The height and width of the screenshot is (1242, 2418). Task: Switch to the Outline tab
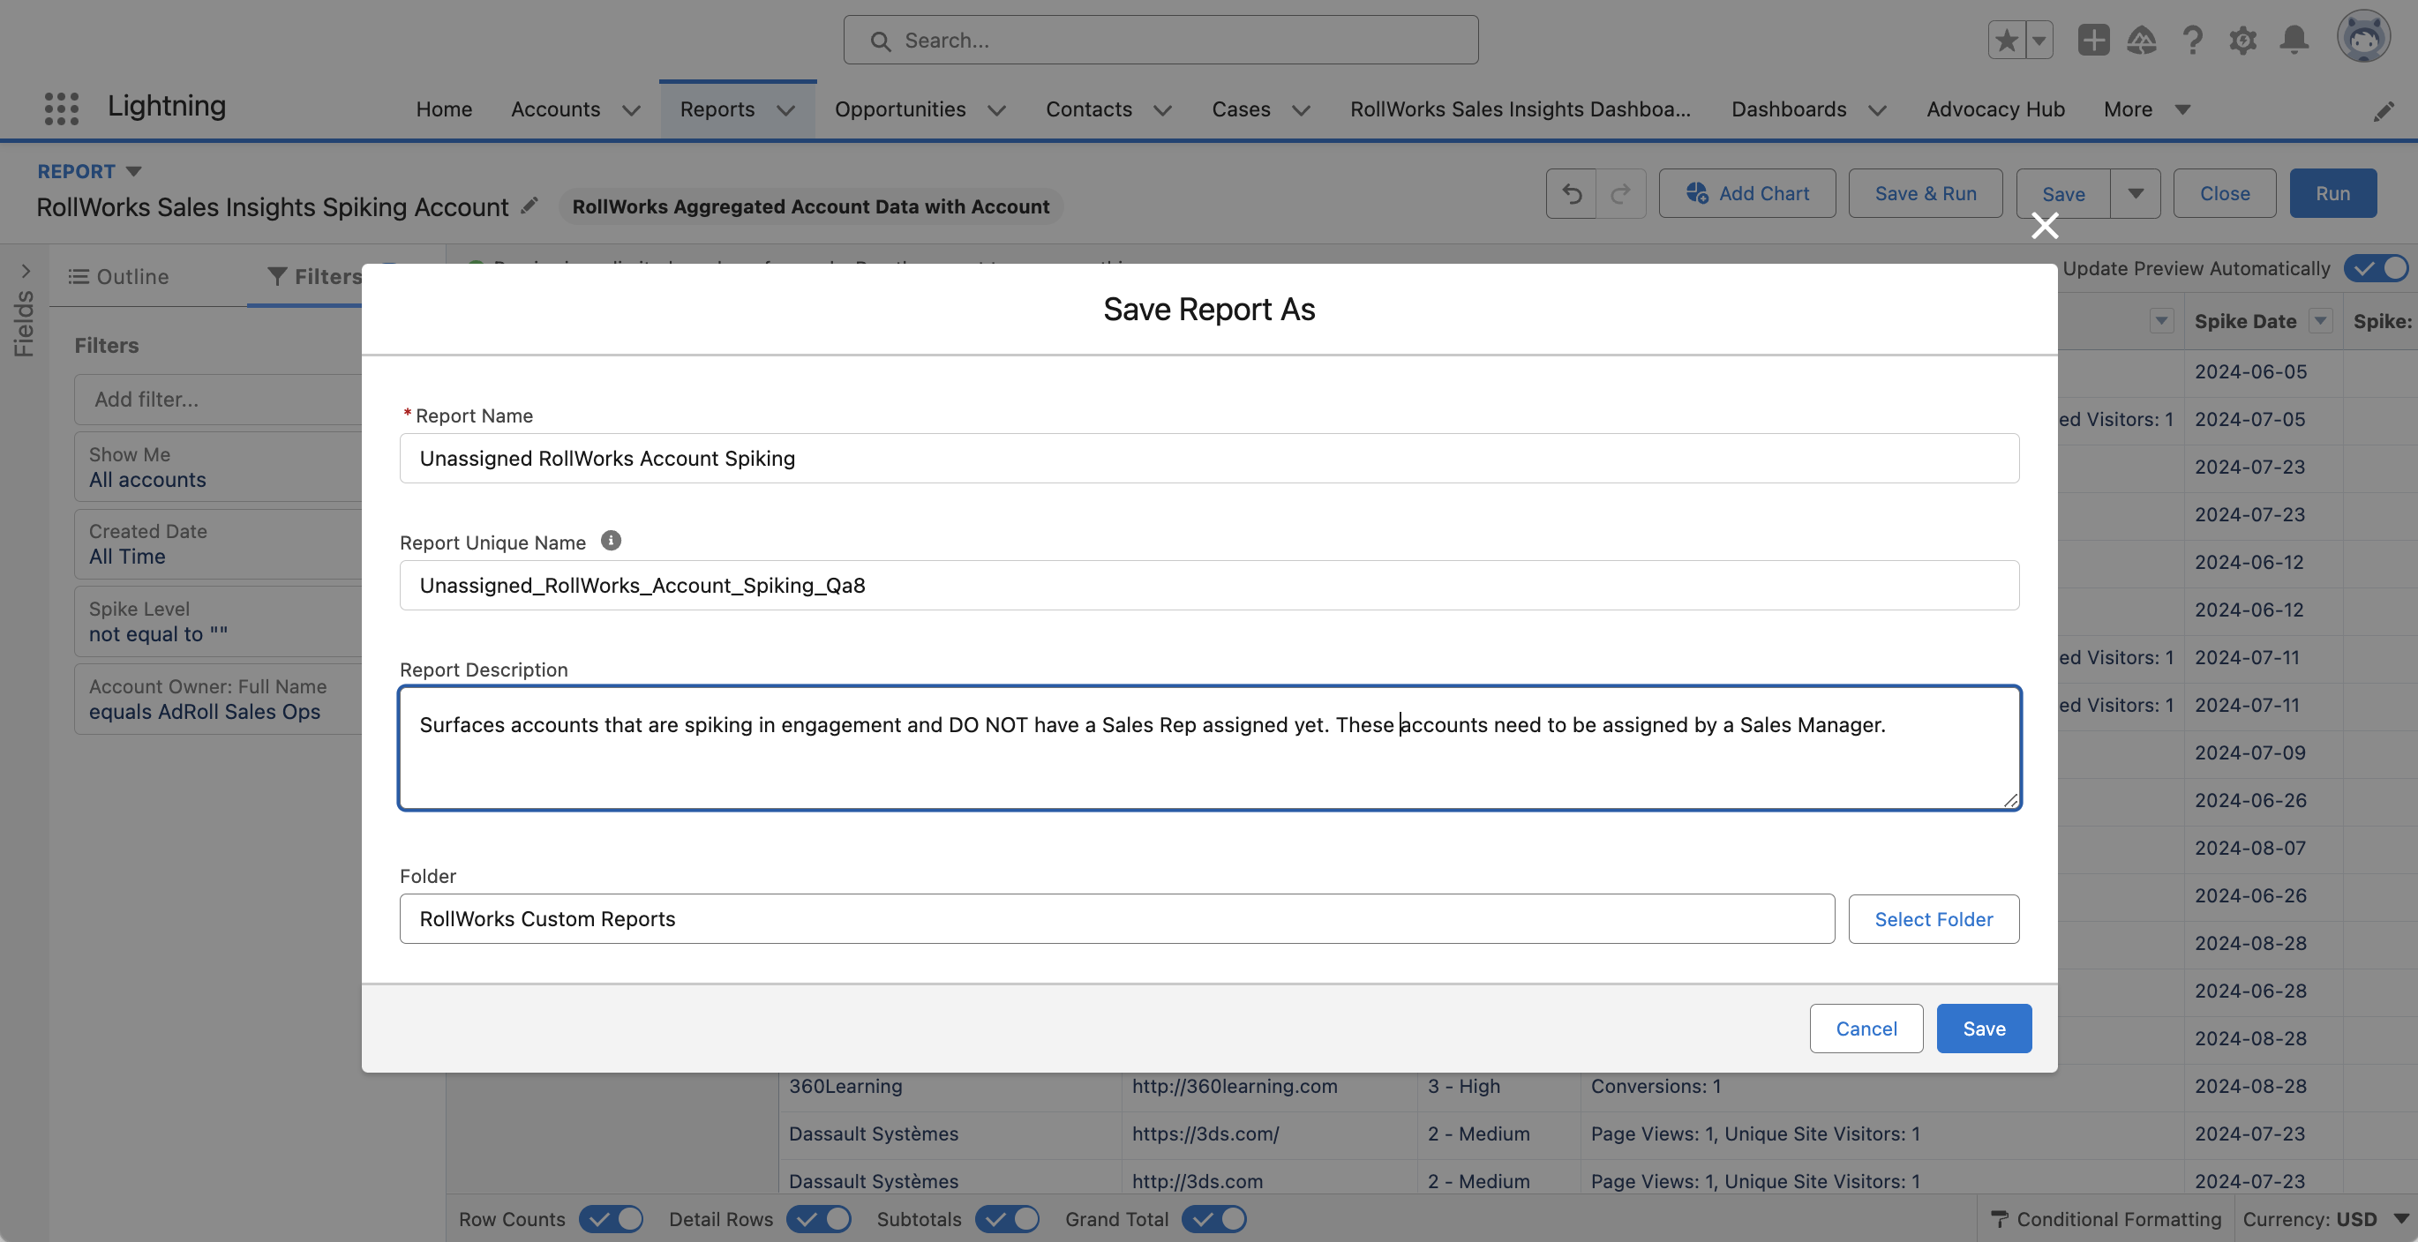[118, 277]
